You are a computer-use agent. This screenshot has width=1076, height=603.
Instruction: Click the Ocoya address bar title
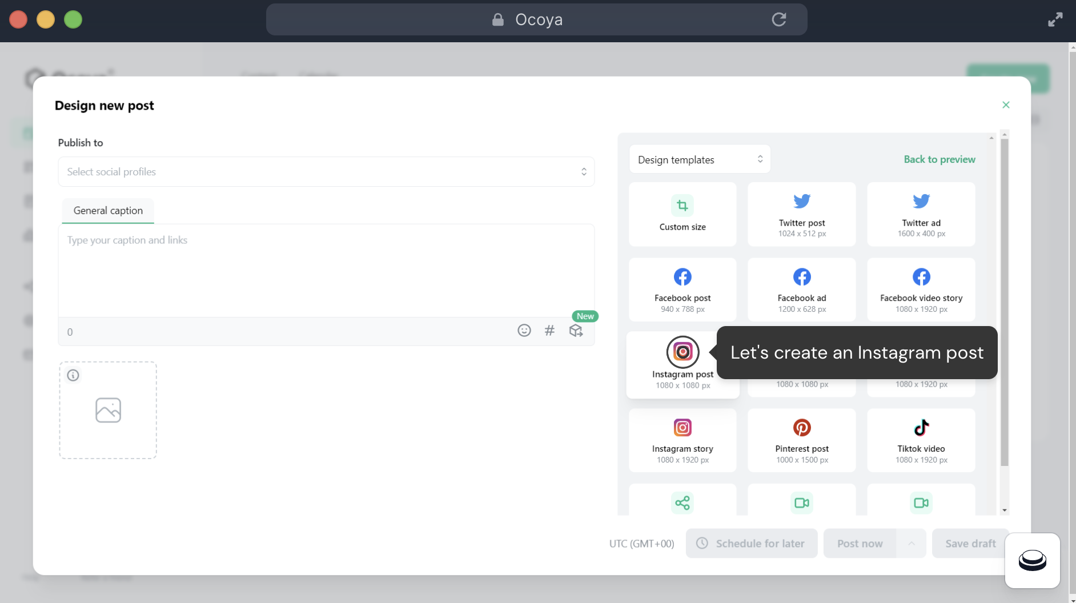tap(539, 20)
